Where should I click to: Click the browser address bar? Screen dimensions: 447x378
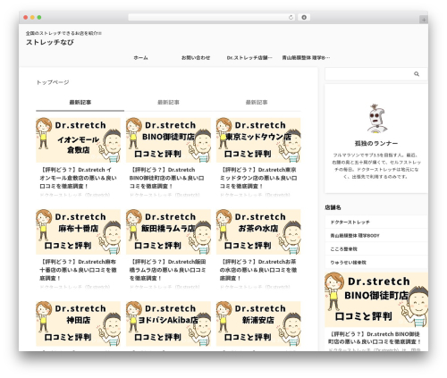tap(211, 17)
